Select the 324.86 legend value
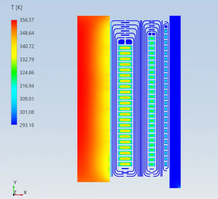This screenshot has width=218, height=199. 27,72
